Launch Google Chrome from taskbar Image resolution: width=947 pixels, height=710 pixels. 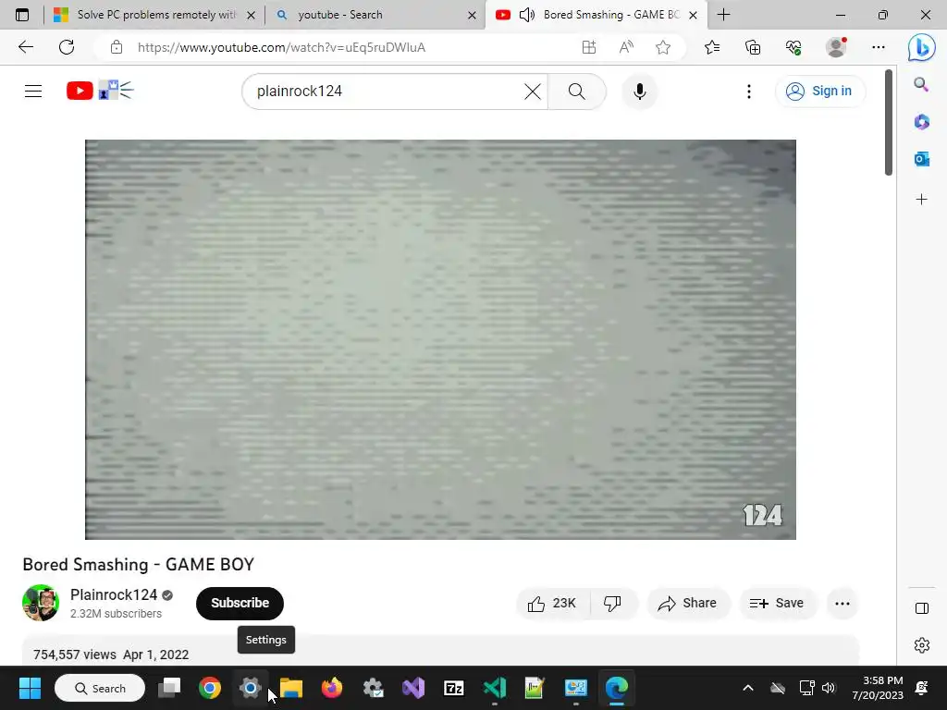tap(210, 688)
